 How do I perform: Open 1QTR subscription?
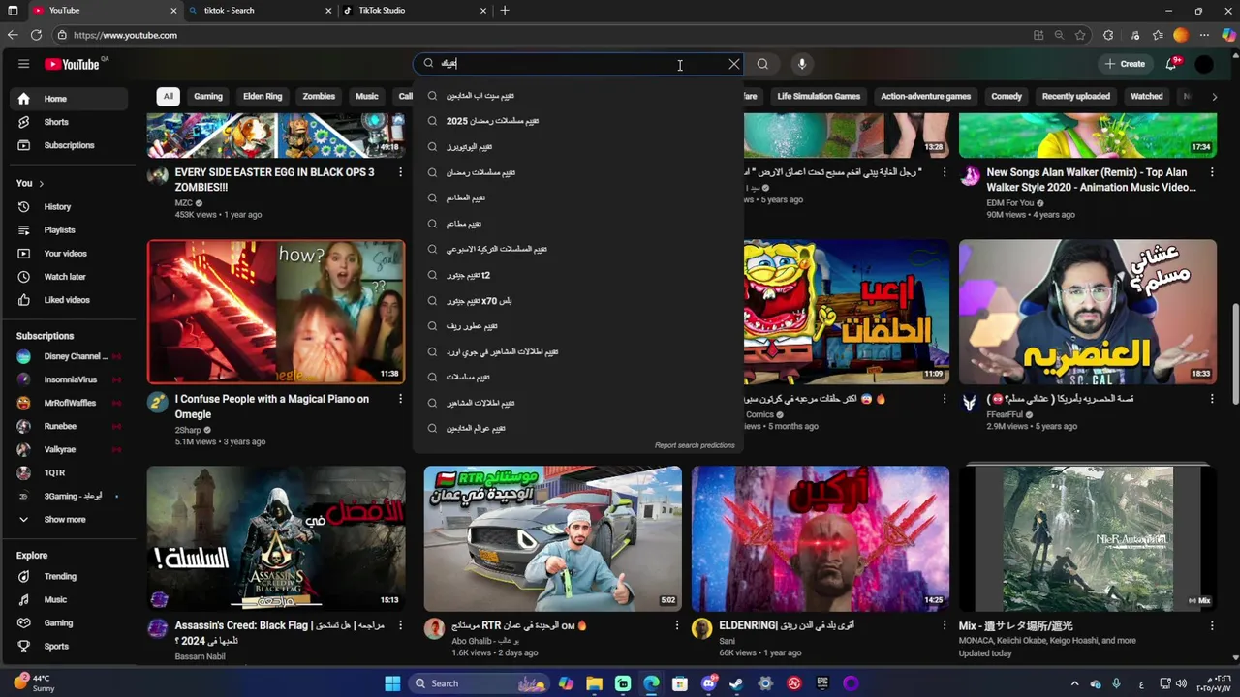tap(69, 472)
